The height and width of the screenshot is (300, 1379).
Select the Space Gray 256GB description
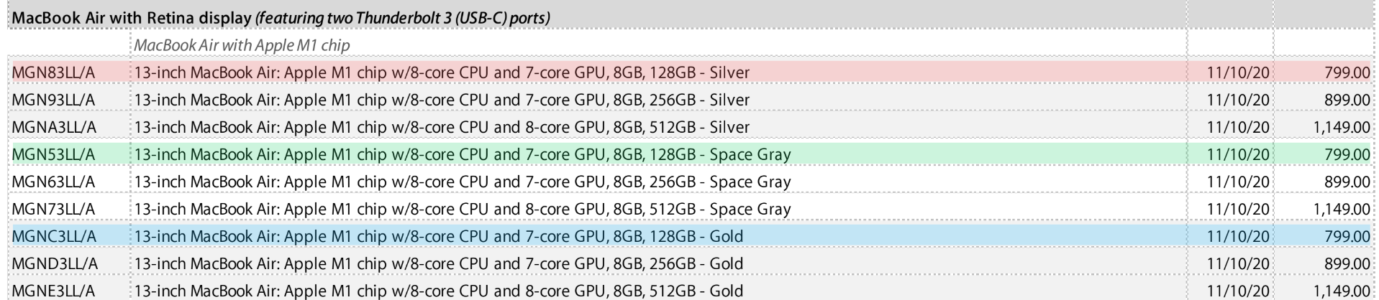(x=463, y=182)
